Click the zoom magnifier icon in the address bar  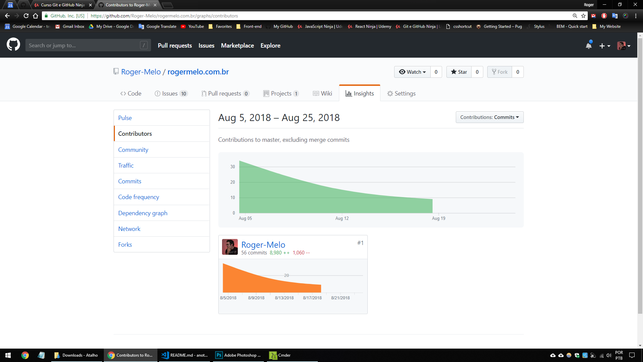pyautogui.click(x=575, y=16)
